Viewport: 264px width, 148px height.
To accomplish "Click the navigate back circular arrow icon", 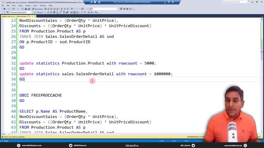I will pos(5,9).
